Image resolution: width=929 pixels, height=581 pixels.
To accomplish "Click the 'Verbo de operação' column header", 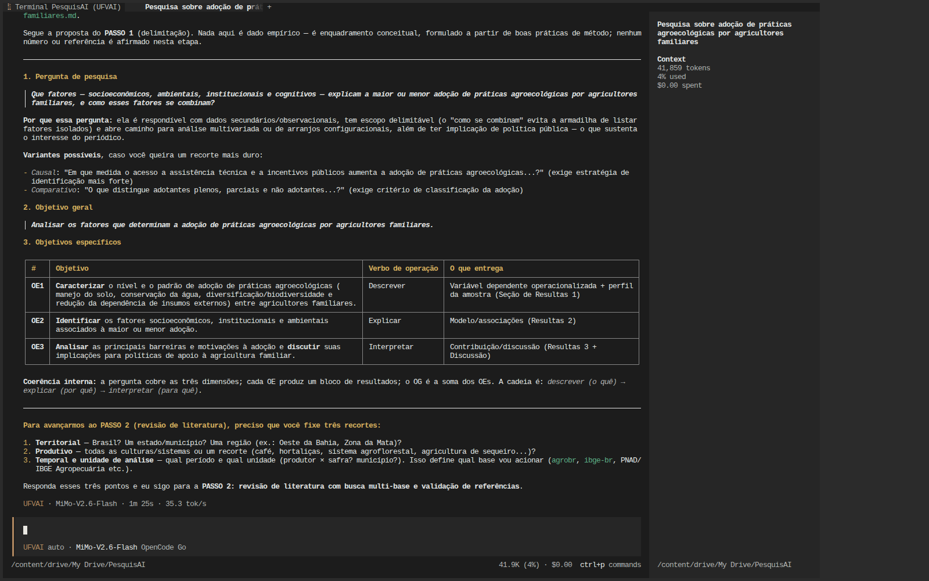I will pyautogui.click(x=403, y=268).
